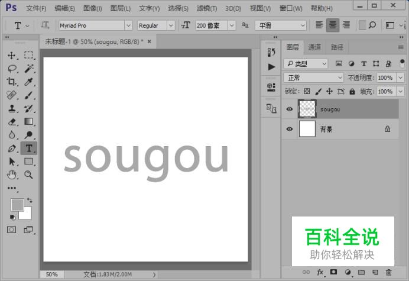Viewport: 409px width, 281px height.
Task: Click the foreground color swatch
Action: click(x=17, y=205)
